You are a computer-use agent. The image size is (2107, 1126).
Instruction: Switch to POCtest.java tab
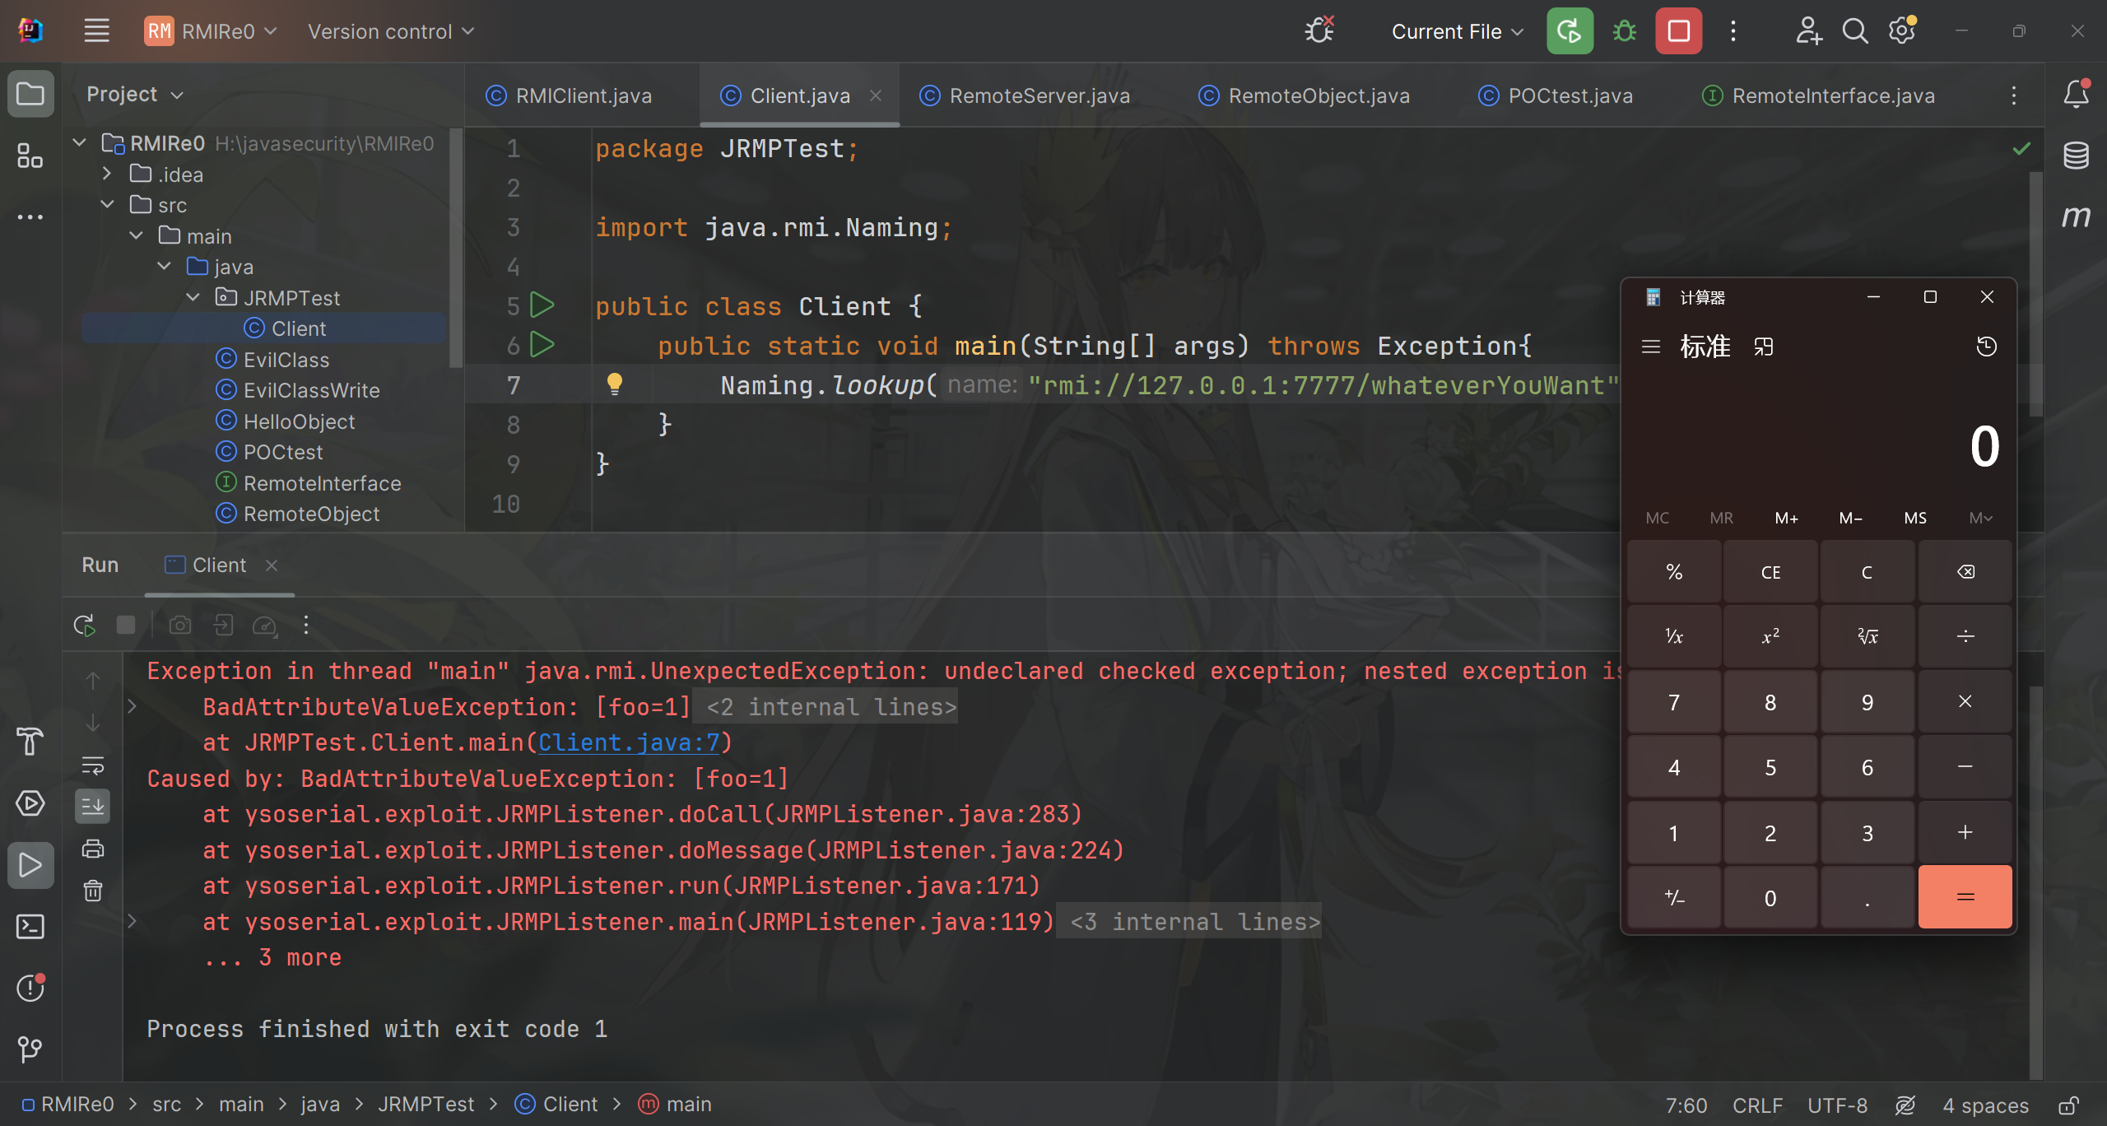click(x=1556, y=96)
